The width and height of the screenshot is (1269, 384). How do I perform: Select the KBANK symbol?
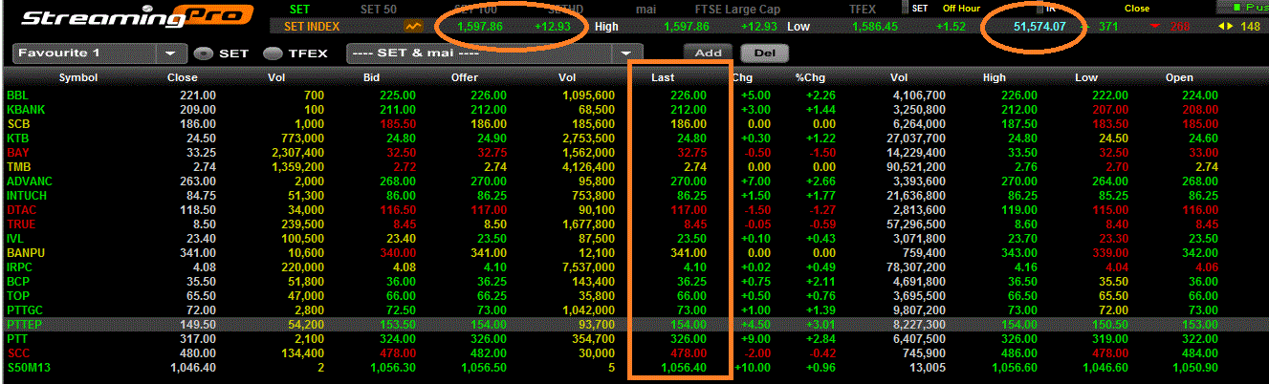[26, 110]
